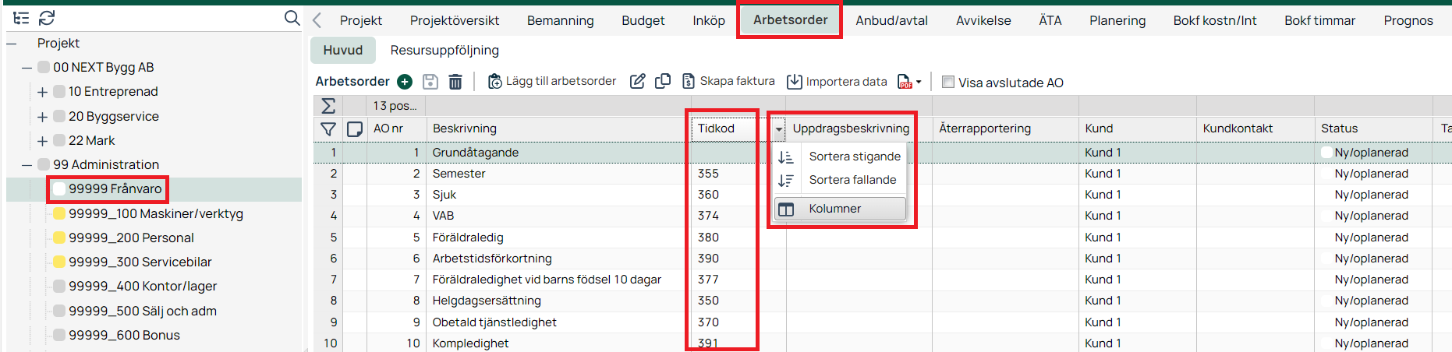Click the trash delete icon in Arbetsorder toolbar

[455, 82]
